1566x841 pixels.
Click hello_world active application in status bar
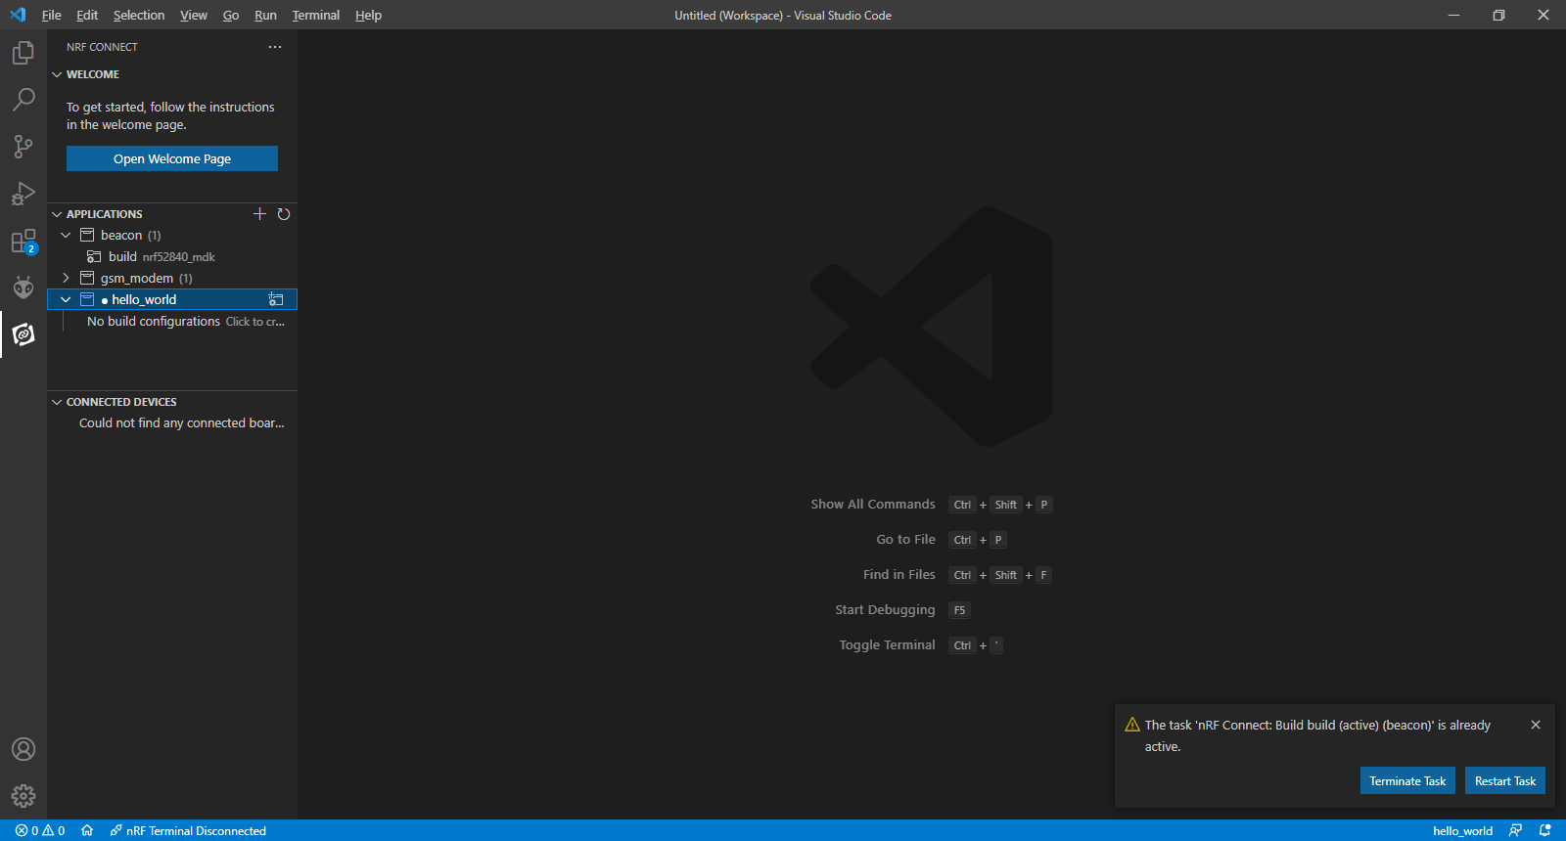(x=1462, y=831)
